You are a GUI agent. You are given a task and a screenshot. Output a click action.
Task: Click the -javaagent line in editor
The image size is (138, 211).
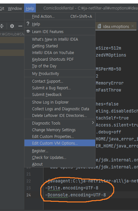coord(92,181)
